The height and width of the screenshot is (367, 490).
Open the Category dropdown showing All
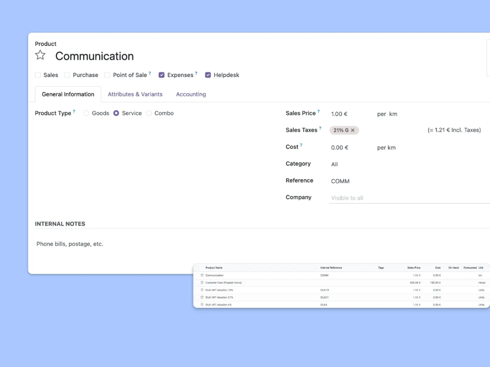pos(334,164)
